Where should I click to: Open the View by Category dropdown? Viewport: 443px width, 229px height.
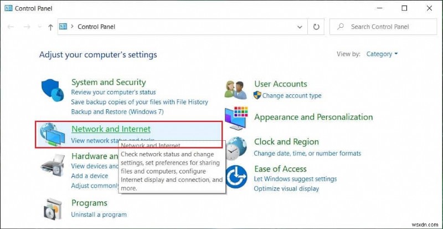(x=382, y=54)
